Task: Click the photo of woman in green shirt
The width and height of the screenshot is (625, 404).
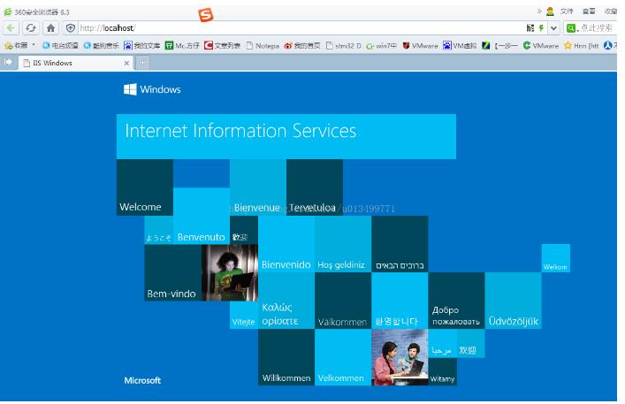Action: point(230,272)
